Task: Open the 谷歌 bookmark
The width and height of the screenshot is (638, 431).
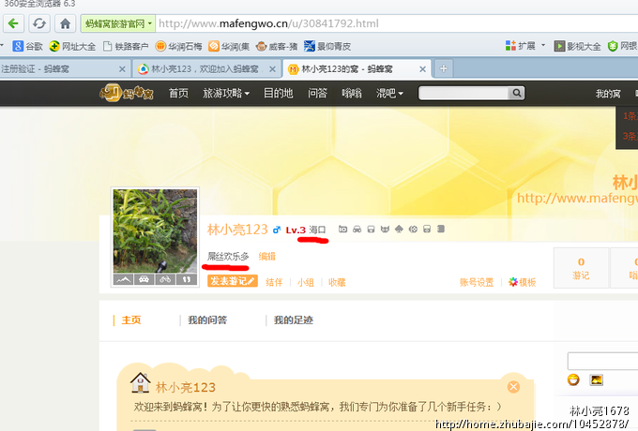Action: pos(27,46)
